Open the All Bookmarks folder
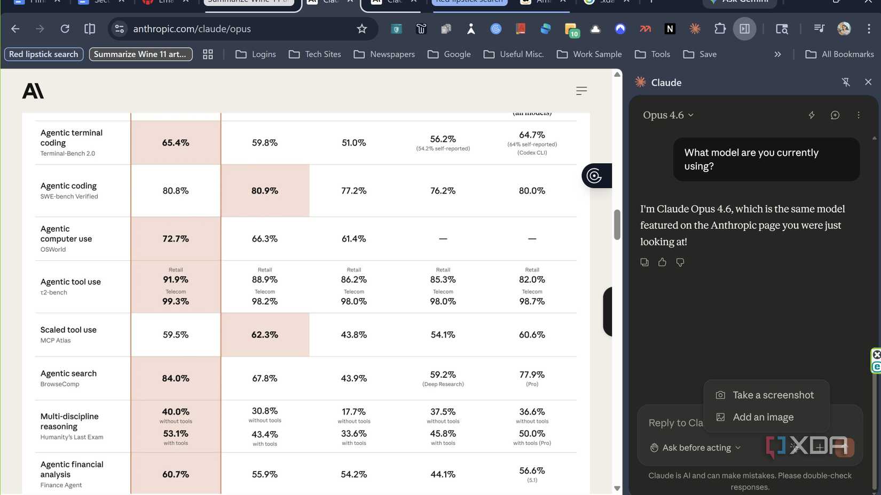881x495 pixels. [839, 54]
